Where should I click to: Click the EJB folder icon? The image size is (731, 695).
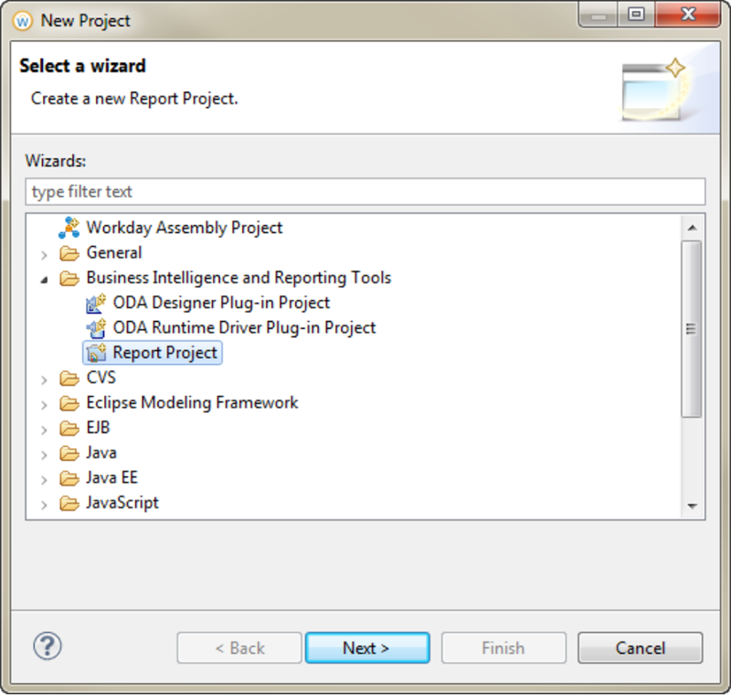69,428
